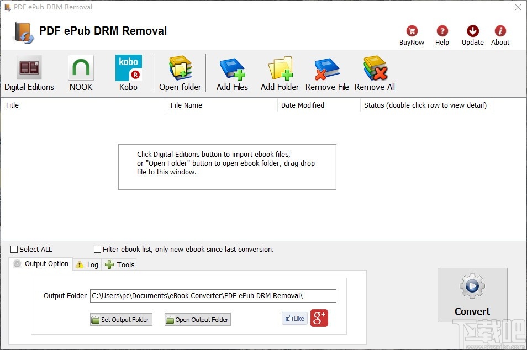The width and height of the screenshot is (527, 350).
Task: Switch to the Tools tab
Action: [119, 264]
